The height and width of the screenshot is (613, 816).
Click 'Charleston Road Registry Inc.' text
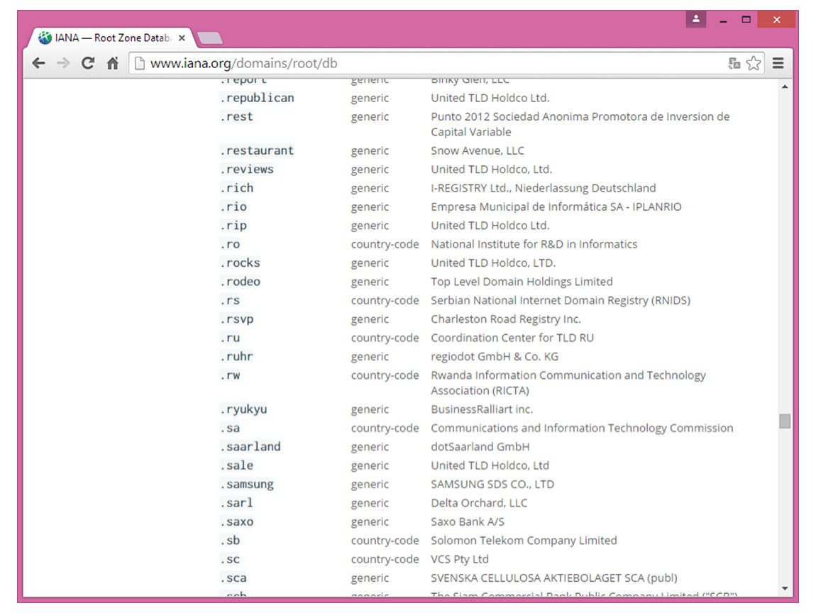point(506,319)
